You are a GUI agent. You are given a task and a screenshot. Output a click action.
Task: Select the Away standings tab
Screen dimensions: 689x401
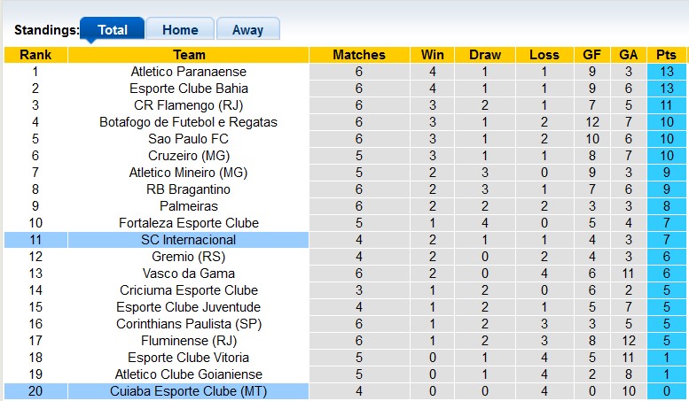[247, 29]
